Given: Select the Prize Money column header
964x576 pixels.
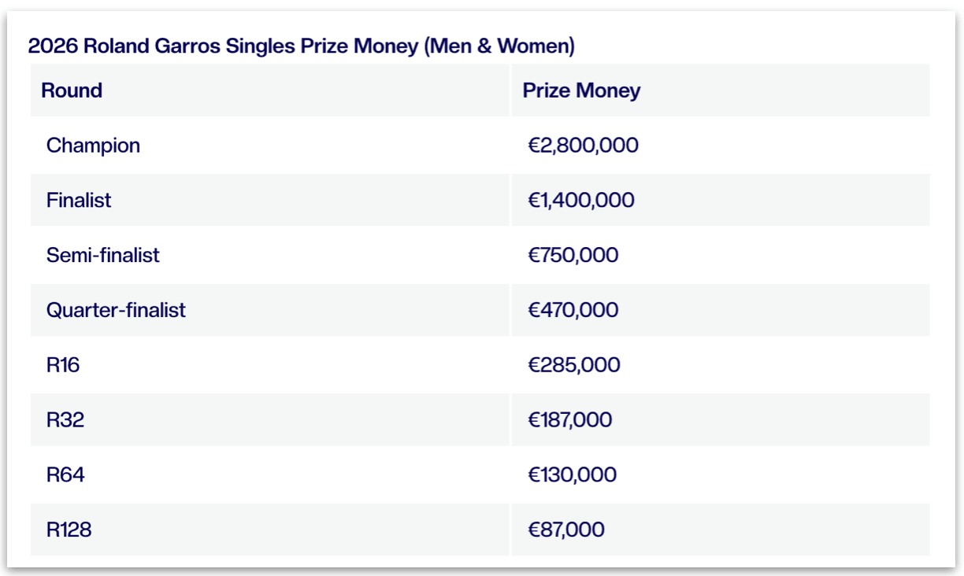Looking at the screenshot, I should [581, 90].
